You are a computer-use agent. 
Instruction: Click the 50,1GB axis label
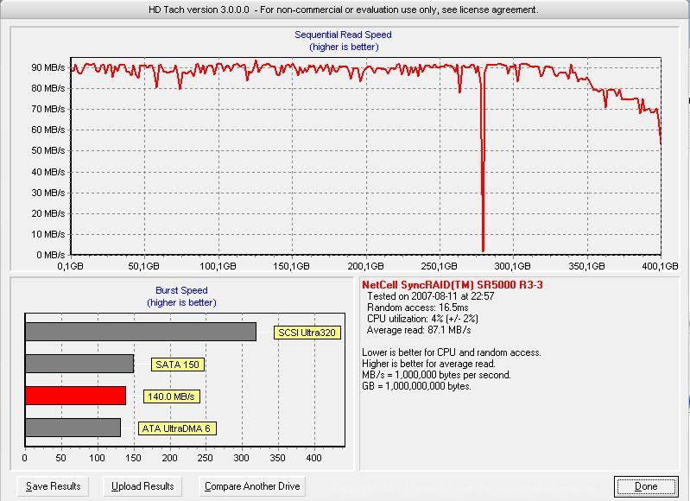(143, 266)
